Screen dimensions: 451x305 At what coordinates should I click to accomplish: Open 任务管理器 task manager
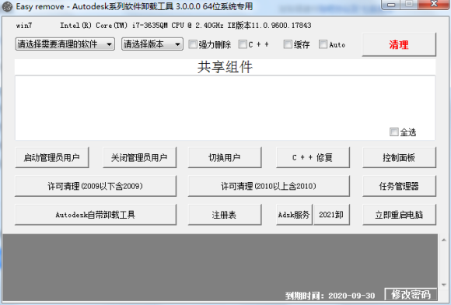coord(399,186)
